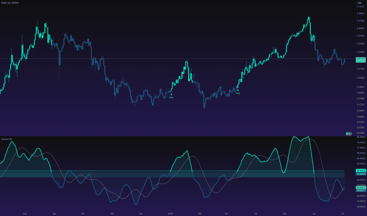Viewport: 367px width, 216px height.
Task: Click the 0.37000 price scale label
Action: (x=360, y=21)
